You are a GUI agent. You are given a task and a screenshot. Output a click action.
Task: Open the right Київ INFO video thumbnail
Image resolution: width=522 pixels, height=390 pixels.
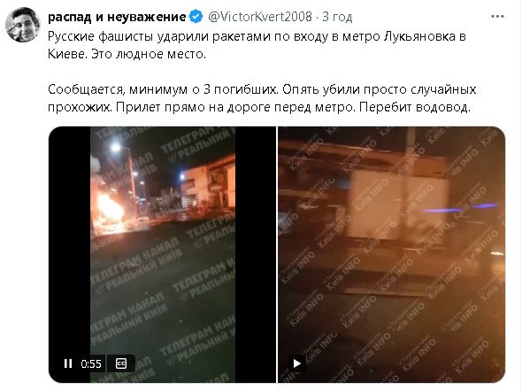pyautogui.click(x=391, y=255)
